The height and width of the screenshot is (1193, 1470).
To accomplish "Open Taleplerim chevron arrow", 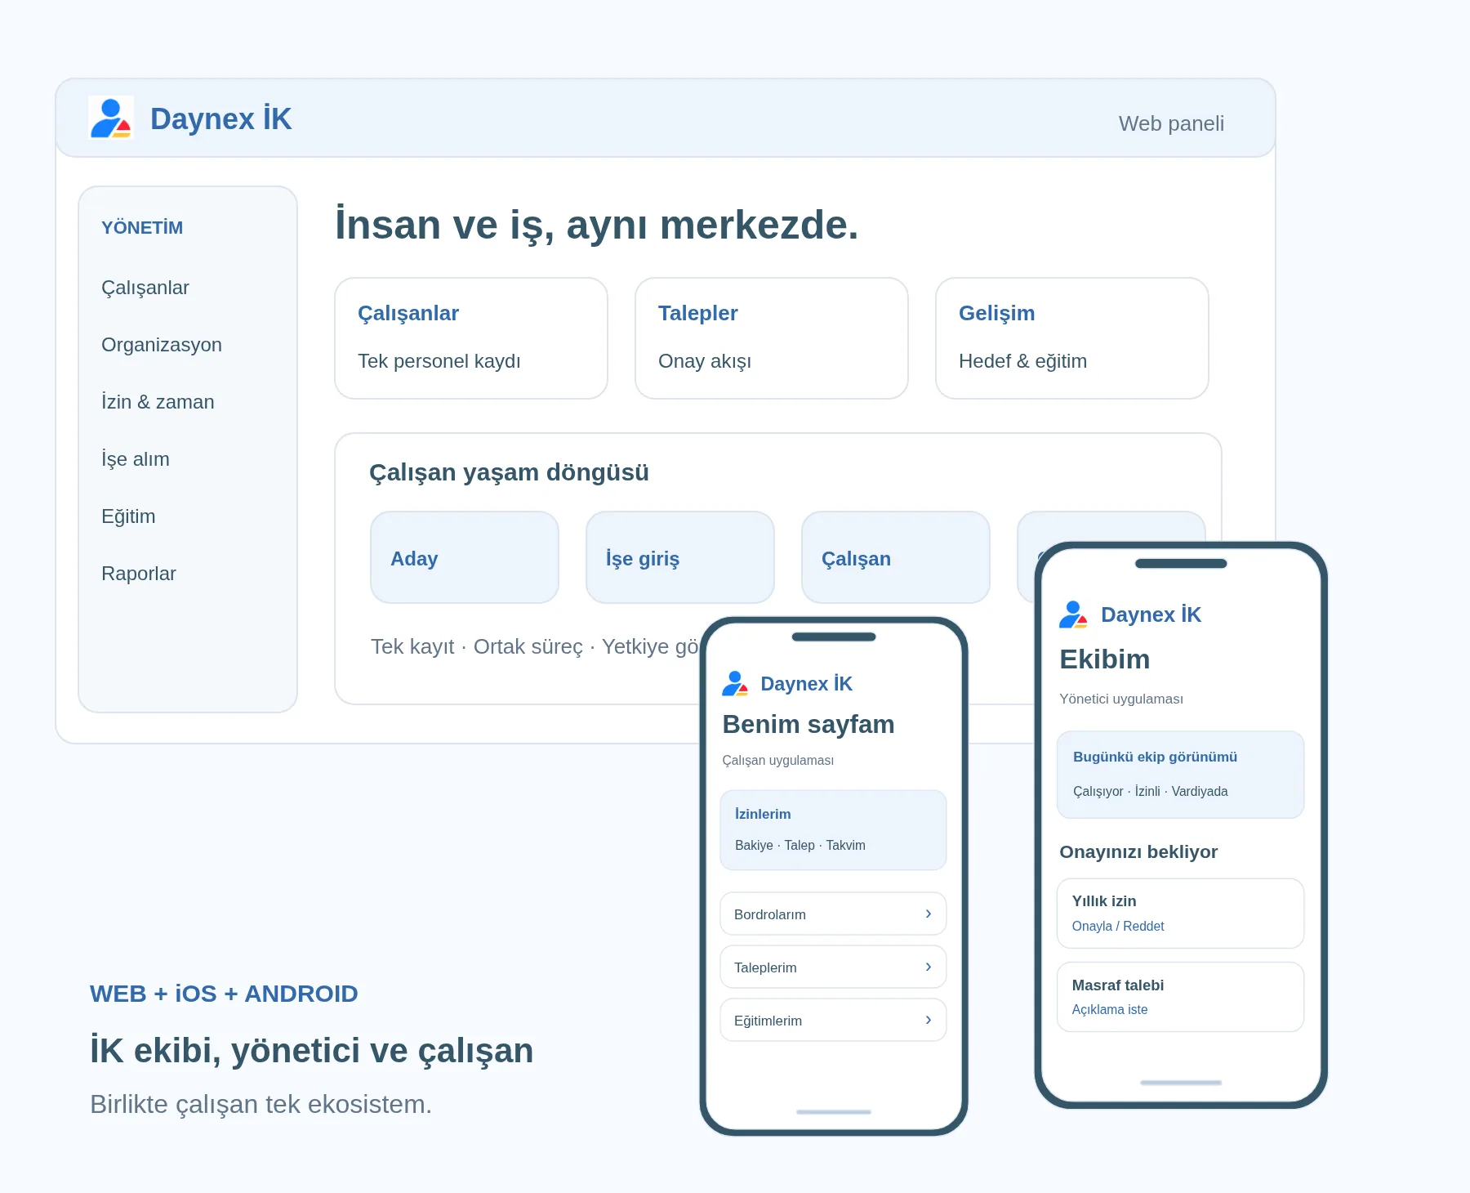I will click(x=929, y=967).
